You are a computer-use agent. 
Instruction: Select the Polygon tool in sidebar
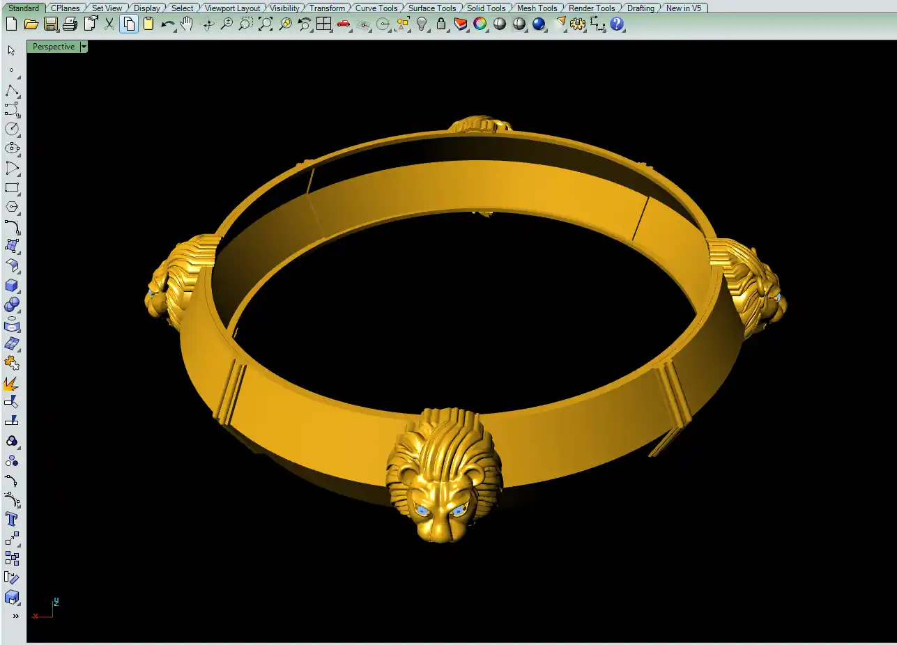12,207
